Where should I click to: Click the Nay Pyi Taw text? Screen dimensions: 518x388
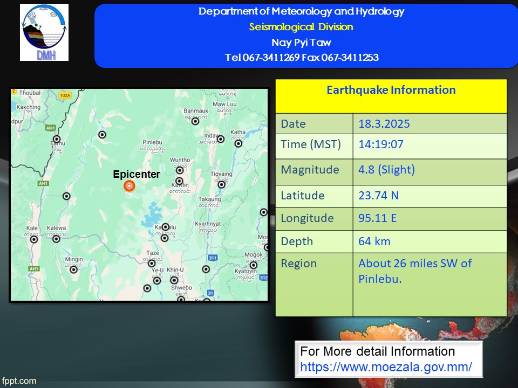point(301,42)
